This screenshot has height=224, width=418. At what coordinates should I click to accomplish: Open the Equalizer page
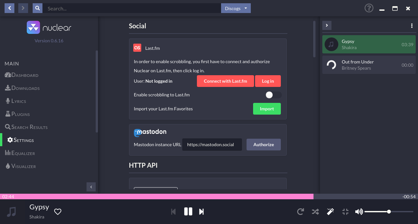click(23, 153)
